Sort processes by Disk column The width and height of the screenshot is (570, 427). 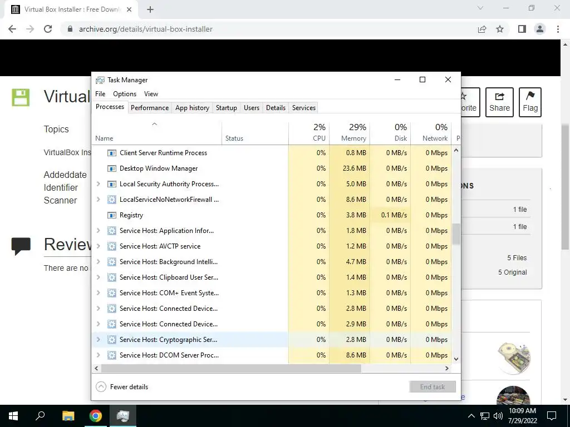click(x=390, y=132)
